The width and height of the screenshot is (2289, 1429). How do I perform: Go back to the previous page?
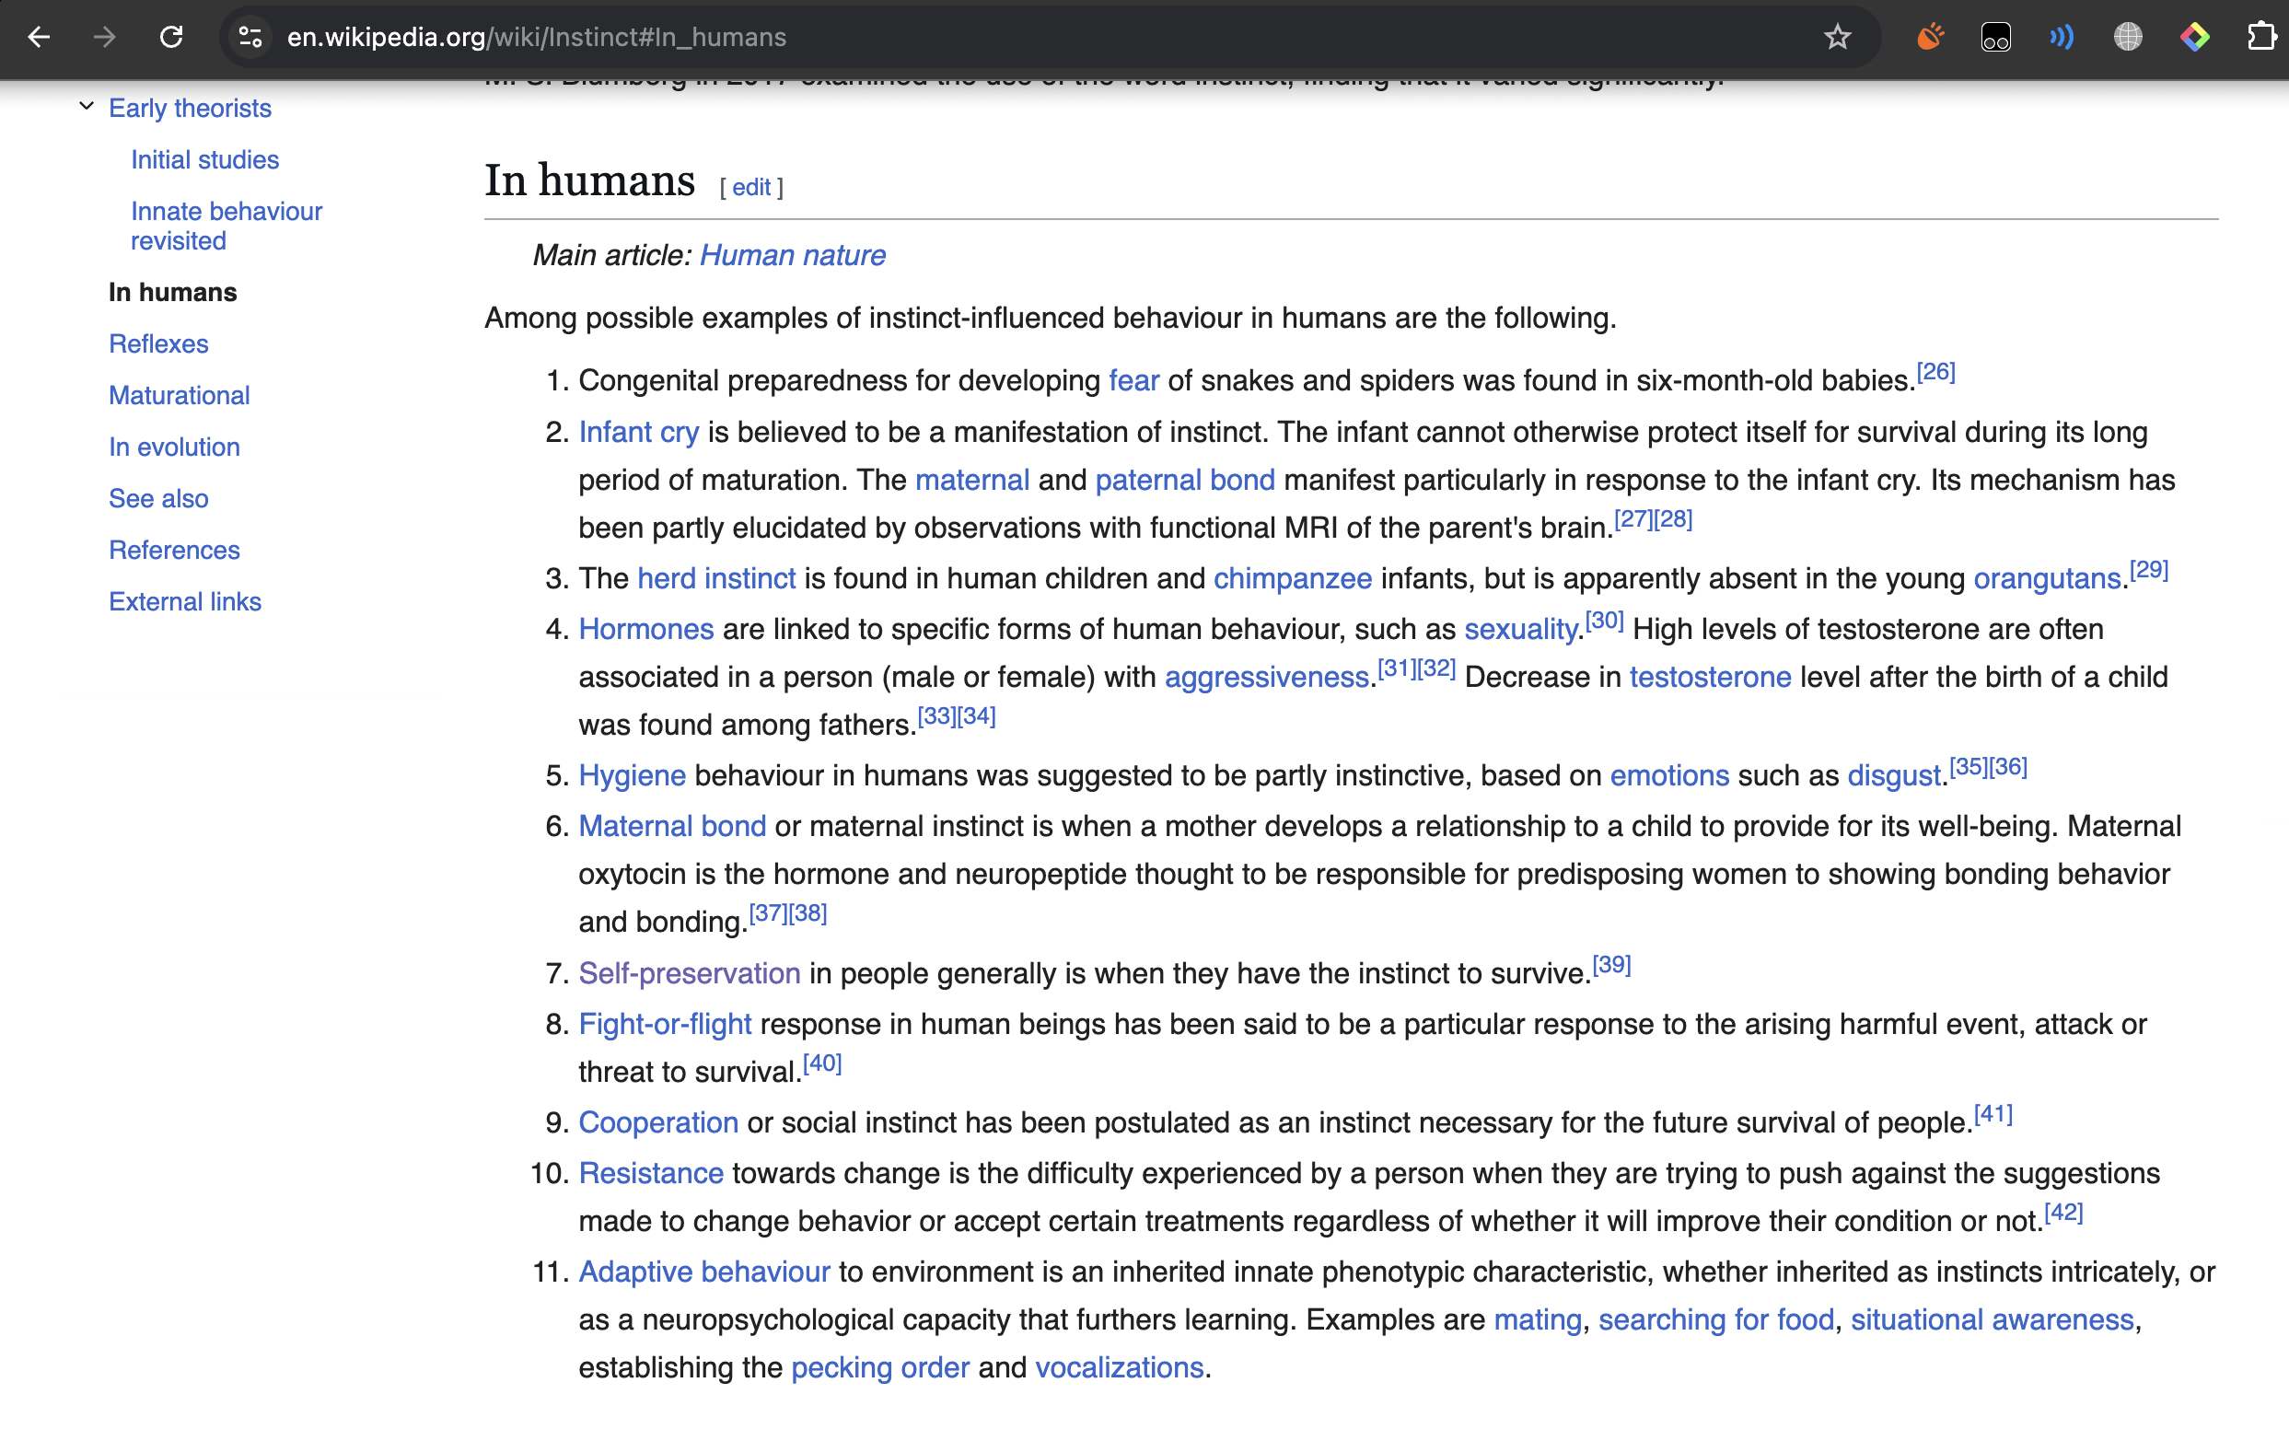pos(39,37)
